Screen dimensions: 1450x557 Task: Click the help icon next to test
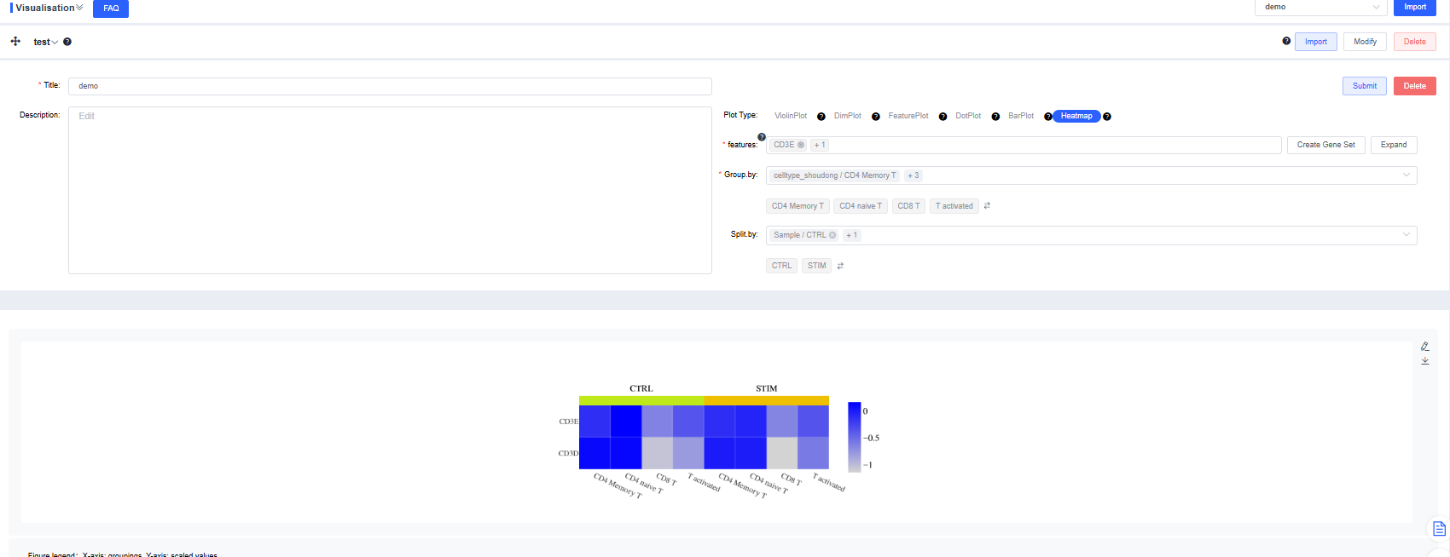(67, 42)
